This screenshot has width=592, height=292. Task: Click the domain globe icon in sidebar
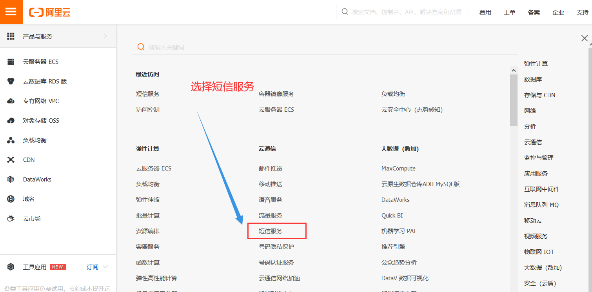[x=11, y=199]
